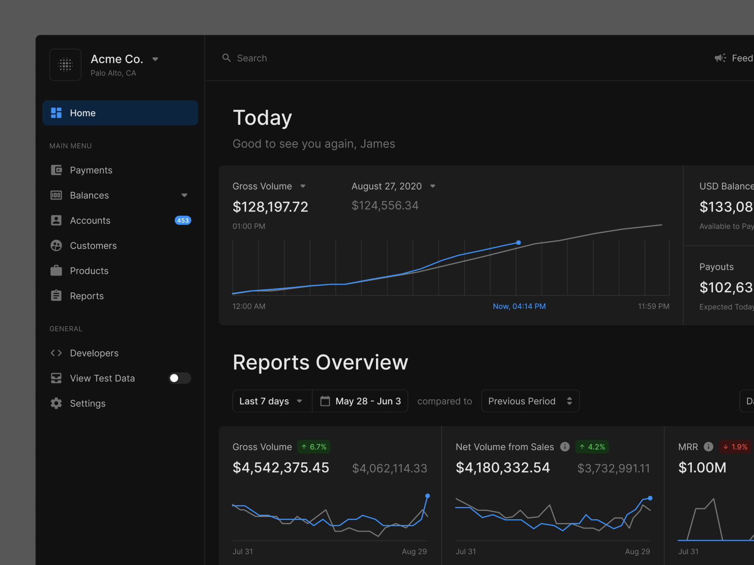The height and width of the screenshot is (565, 754).
Task: Click the Accounts person icon
Action: point(56,220)
